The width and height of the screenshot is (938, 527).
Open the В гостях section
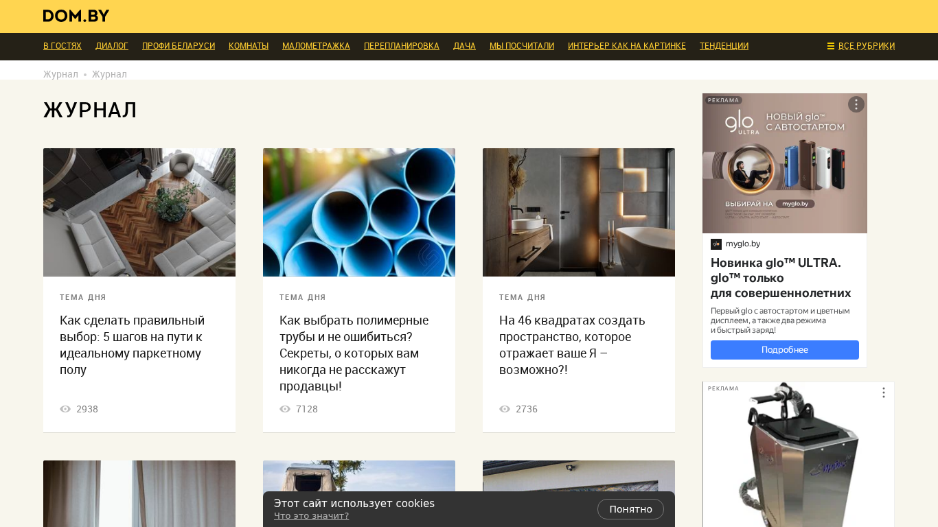[62, 46]
